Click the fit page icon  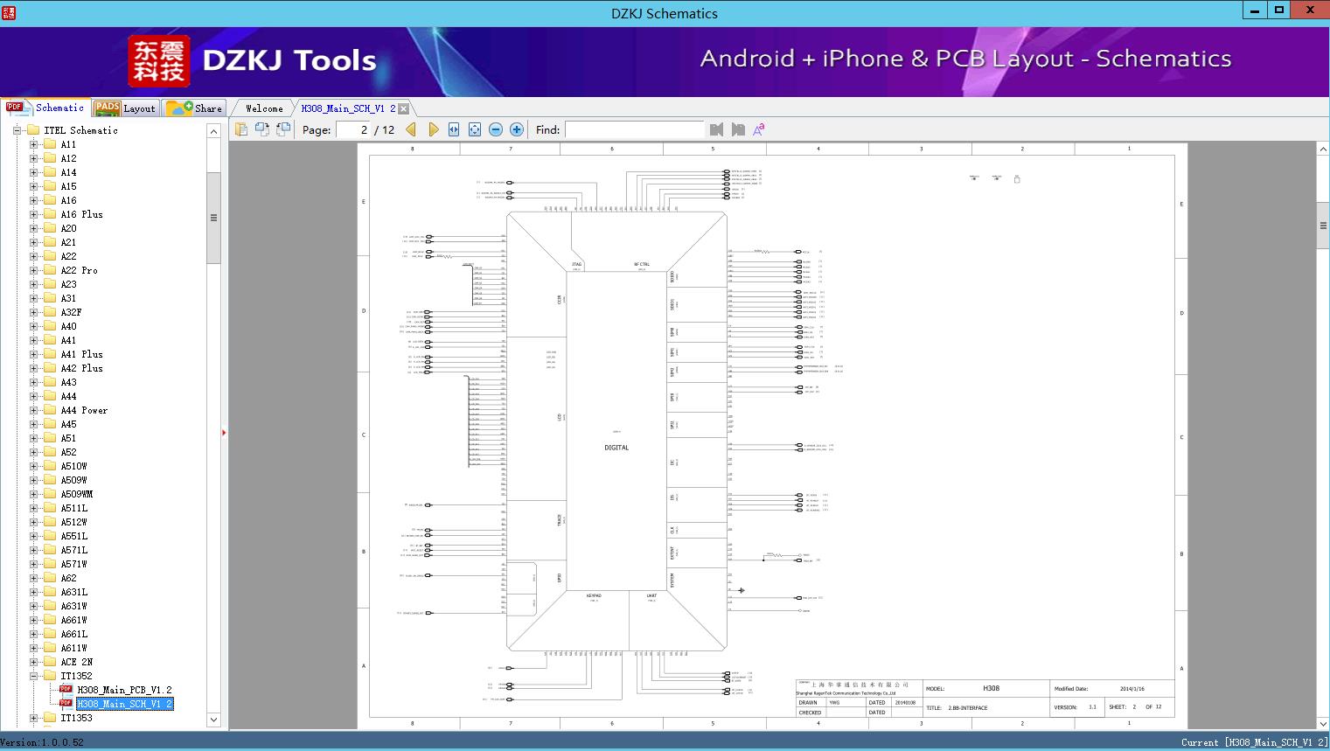click(475, 129)
